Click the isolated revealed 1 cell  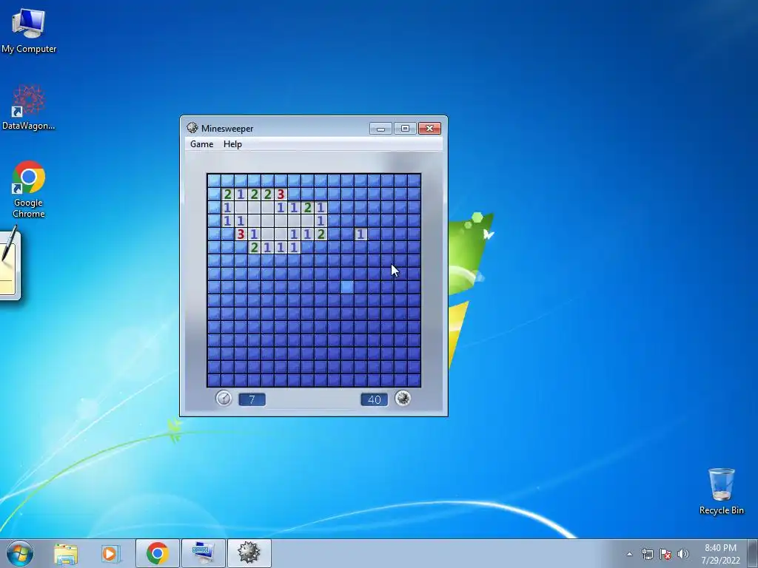pyautogui.click(x=360, y=234)
